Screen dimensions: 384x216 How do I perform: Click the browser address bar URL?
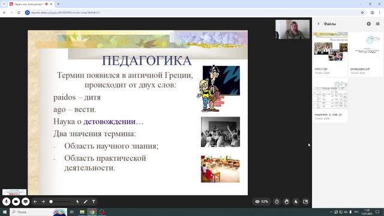[x=65, y=13]
